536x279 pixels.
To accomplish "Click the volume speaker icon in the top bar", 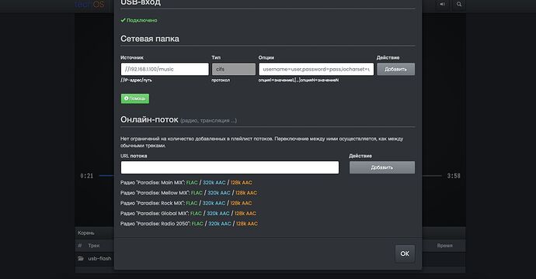I will click(442, 4).
